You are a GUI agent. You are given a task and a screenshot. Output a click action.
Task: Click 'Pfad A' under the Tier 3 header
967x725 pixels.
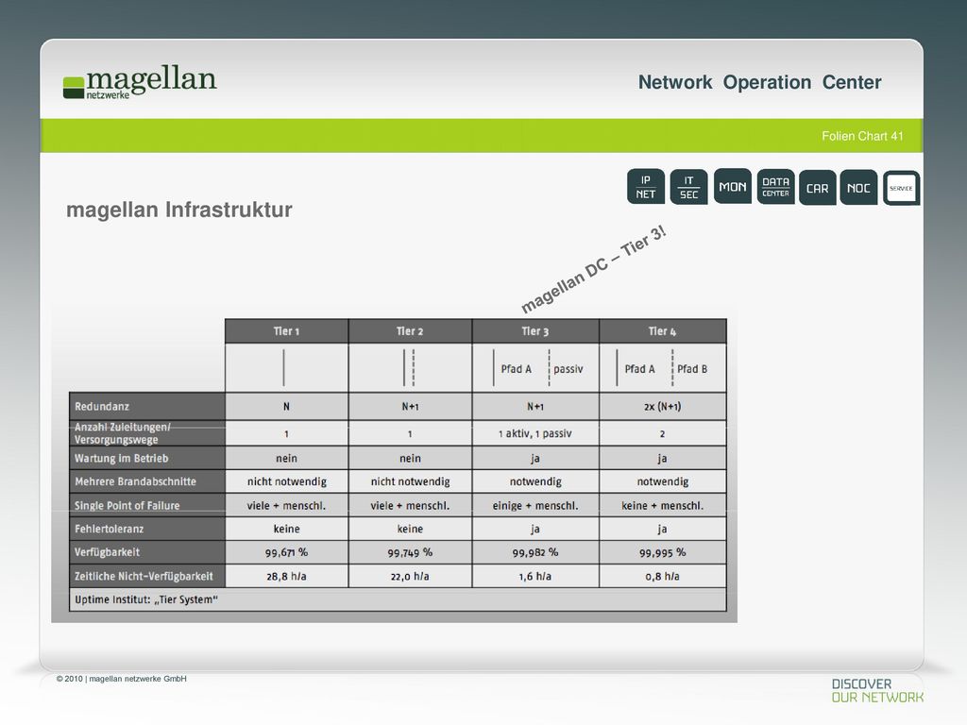517,369
